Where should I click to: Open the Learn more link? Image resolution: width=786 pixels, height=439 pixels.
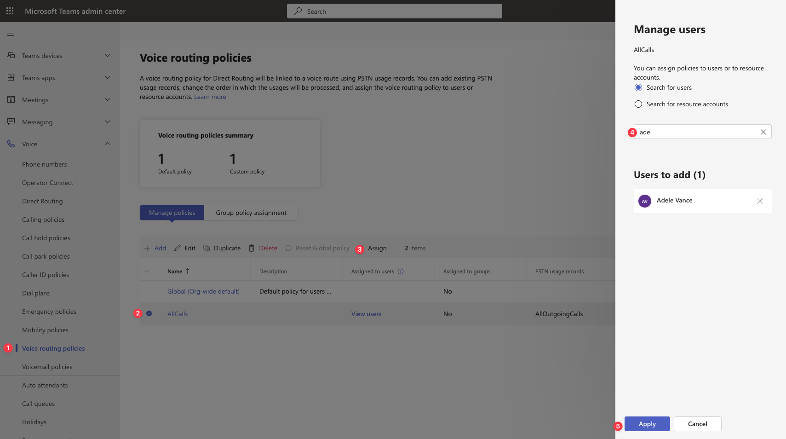coord(210,97)
